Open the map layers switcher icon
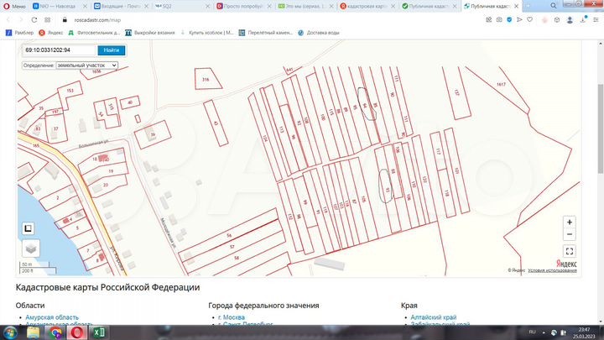Image resolution: width=604 pixels, height=340 pixels. (31, 248)
